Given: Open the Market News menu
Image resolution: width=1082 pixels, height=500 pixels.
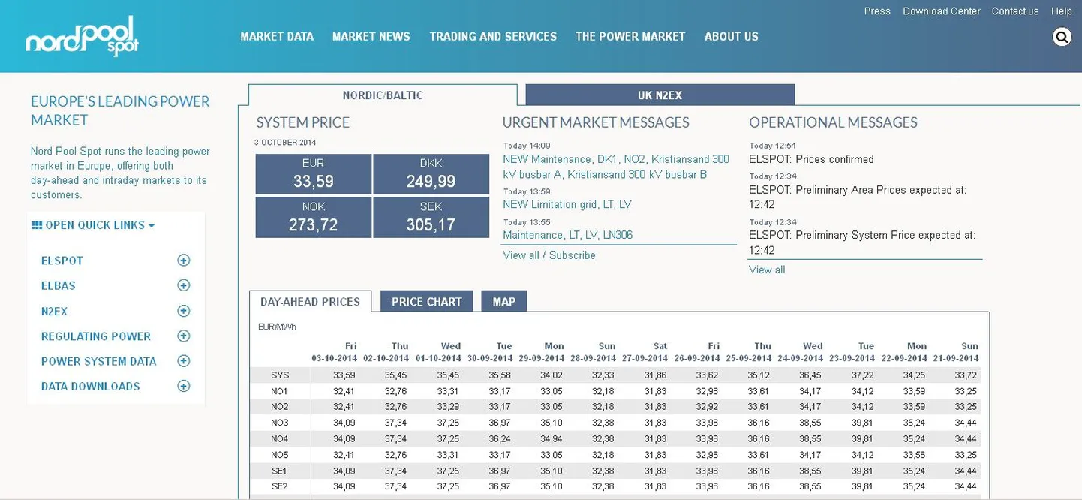Looking at the screenshot, I should pos(371,36).
